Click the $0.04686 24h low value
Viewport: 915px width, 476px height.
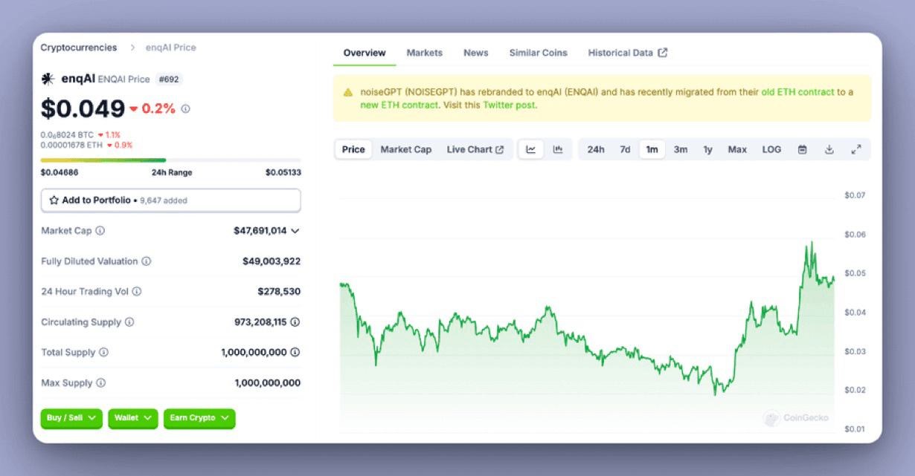pos(60,172)
